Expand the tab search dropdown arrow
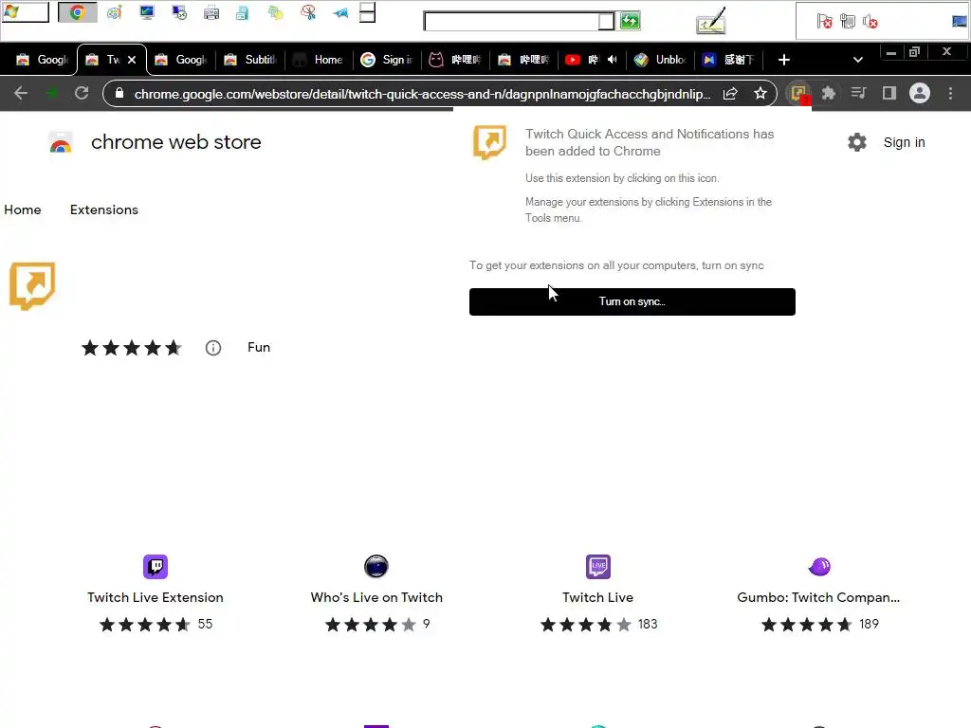 857,60
